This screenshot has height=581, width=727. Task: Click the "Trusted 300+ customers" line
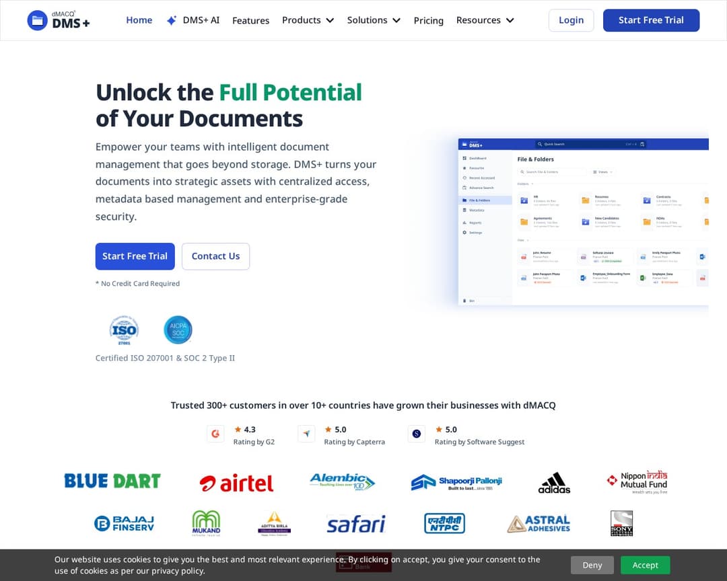363,405
